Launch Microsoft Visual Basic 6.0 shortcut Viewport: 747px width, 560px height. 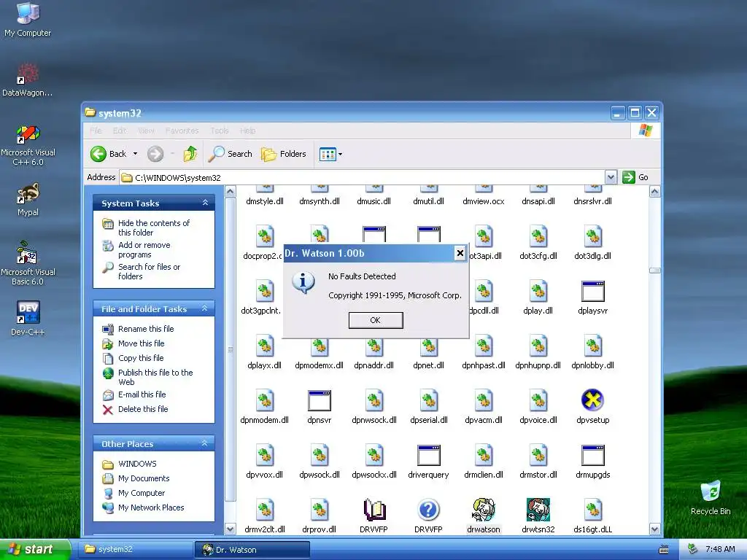coord(28,263)
